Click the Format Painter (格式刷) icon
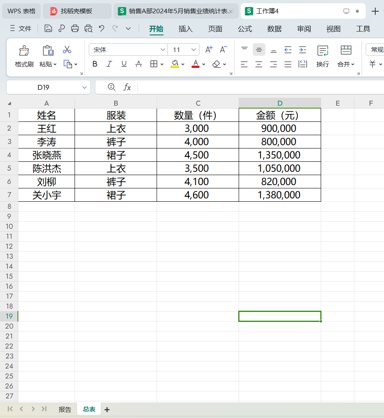Viewport: 384px width, 418px height. pyautogui.click(x=24, y=50)
